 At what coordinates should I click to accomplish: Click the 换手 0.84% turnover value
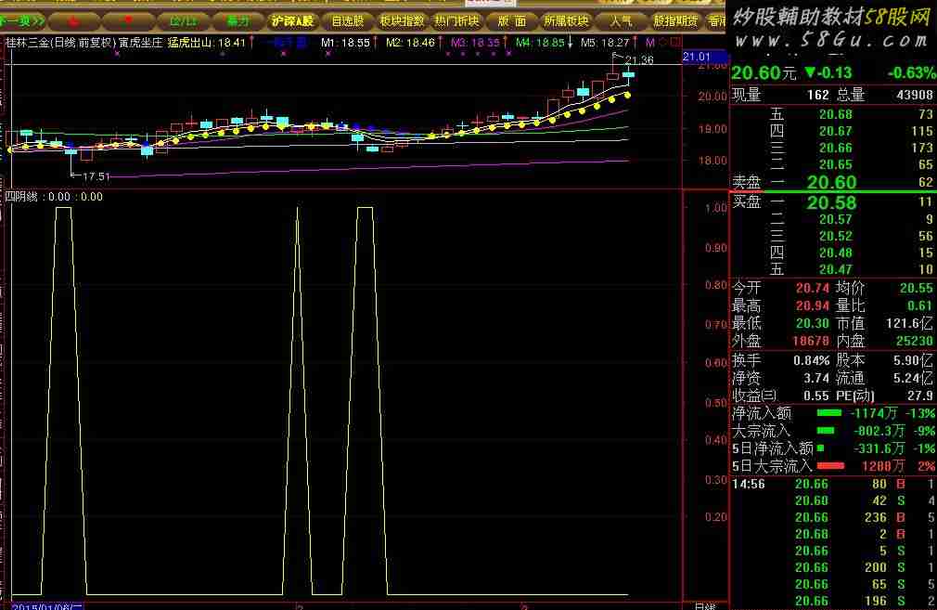[x=811, y=360]
